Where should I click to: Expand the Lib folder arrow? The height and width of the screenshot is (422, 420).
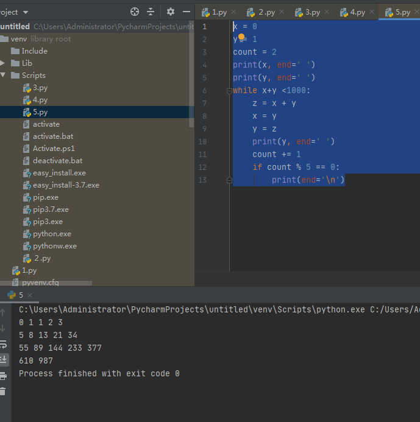2,63
